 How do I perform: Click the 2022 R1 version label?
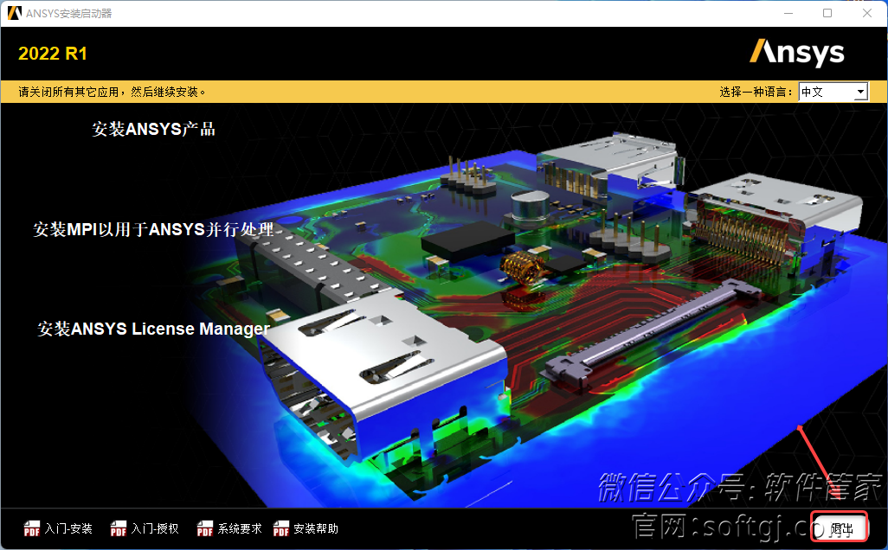pyautogui.click(x=53, y=54)
